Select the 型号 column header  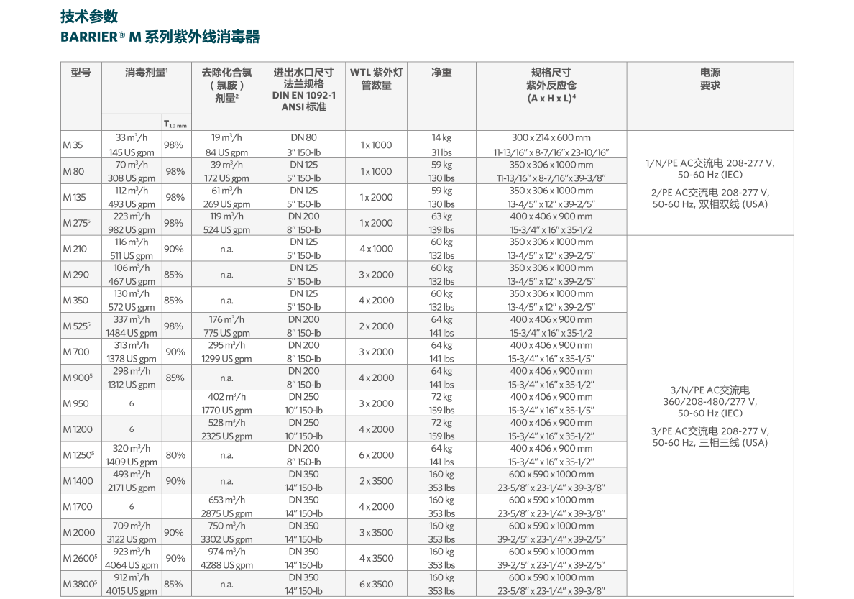click(x=81, y=73)
